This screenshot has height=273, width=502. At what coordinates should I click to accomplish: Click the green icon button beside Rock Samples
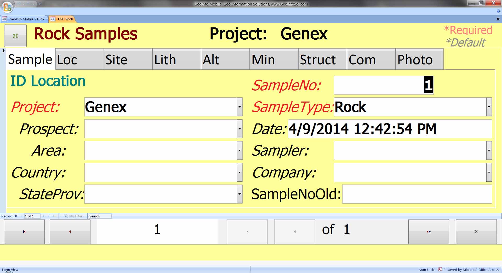point(15,36)
